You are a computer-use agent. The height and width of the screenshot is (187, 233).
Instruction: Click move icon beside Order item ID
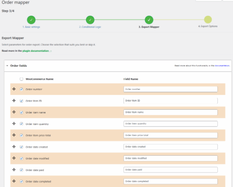coord(14,101)
